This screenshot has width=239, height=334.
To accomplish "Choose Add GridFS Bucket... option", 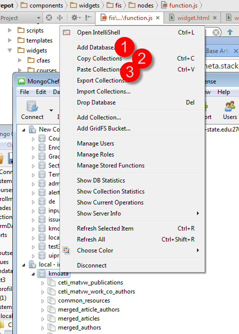I will click(x=103, y=128).
